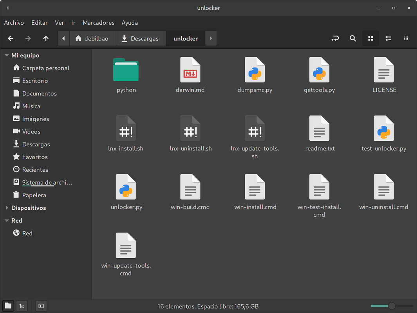Collapse the Mi equipo section
The height and width of the screenshot is (313, 417).
pos(7,55)
